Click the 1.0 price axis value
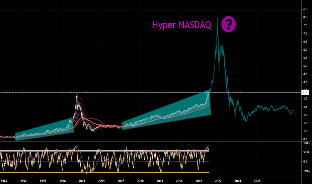Image resolution: width=312 pixels, height=184 pixels. pyautogui.click(x=305, y=131)
